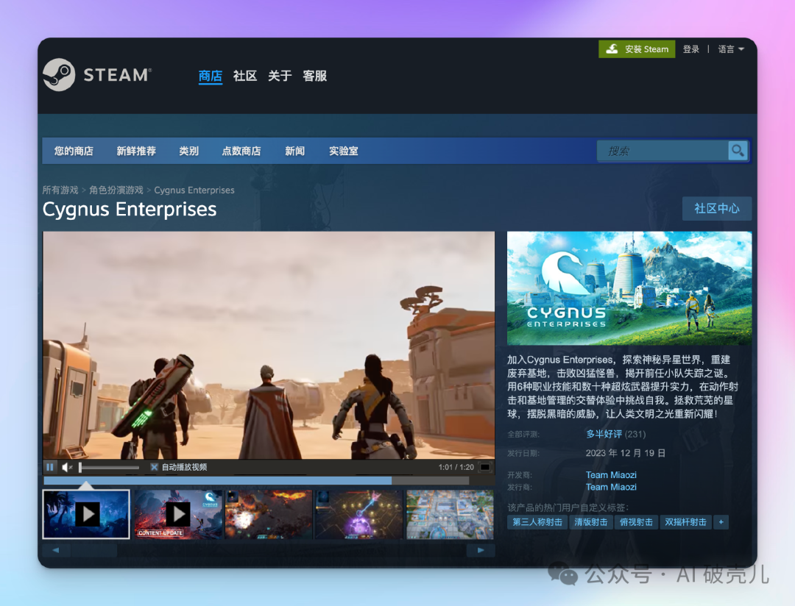Click the 搜索 search input field

coord(662,151)
